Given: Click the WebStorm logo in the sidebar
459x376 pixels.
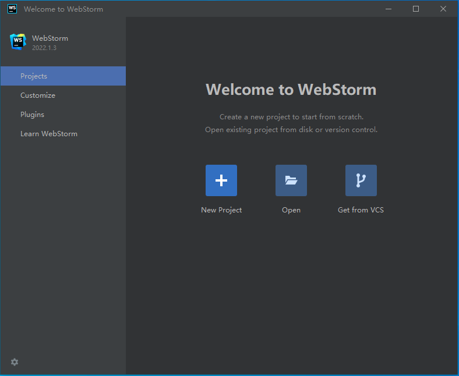Looking at the screenshot, I should (x=18, y=41).
